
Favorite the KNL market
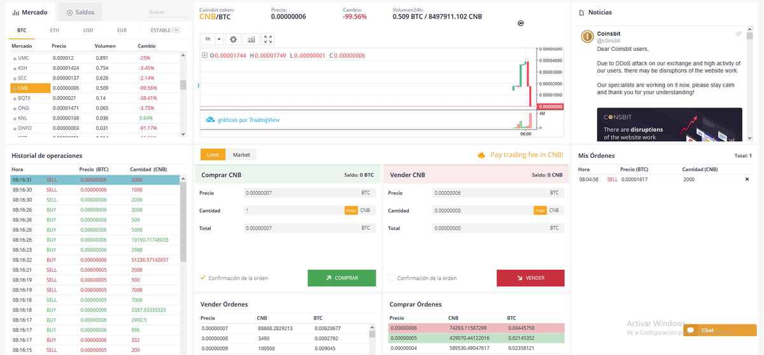coord(15,118)
